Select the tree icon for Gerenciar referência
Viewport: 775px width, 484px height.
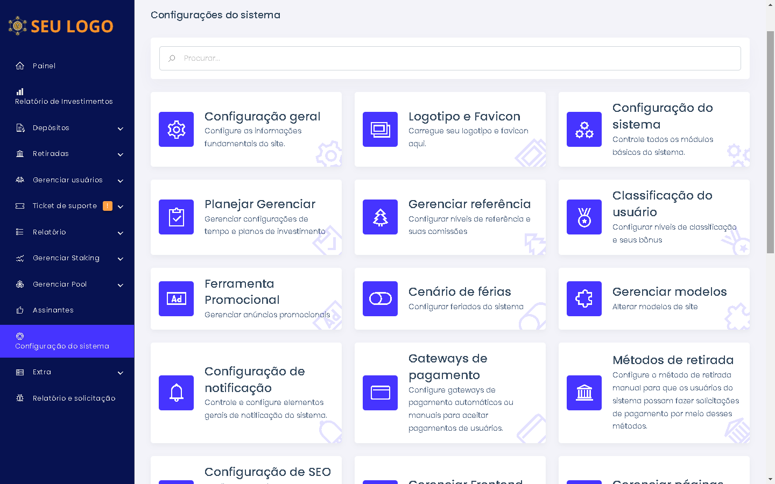pos(380,217)
